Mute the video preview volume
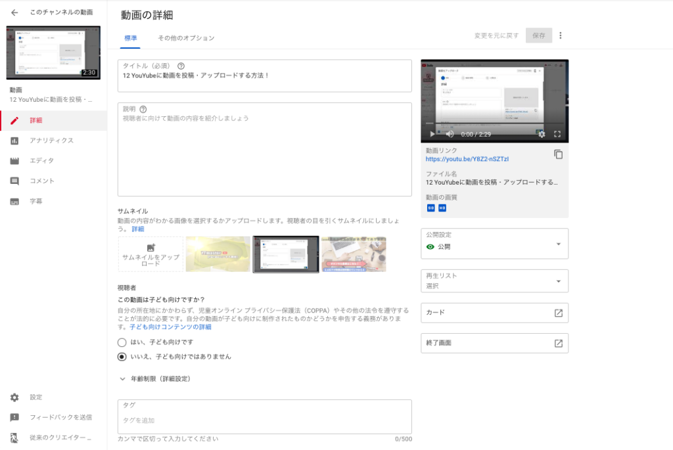Image resolution: width=673 pixels, height=450 pixels. (450, 134)
